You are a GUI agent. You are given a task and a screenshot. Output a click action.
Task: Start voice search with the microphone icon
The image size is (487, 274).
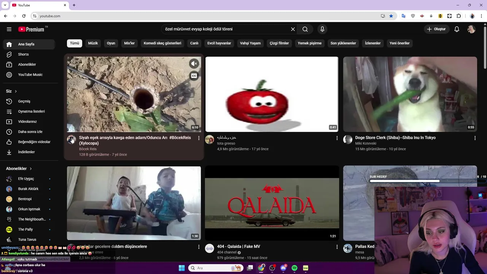coord(322,29)
